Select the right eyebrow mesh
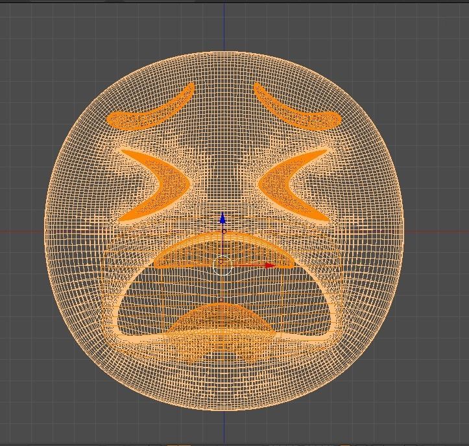 click(x=298, y=108)
